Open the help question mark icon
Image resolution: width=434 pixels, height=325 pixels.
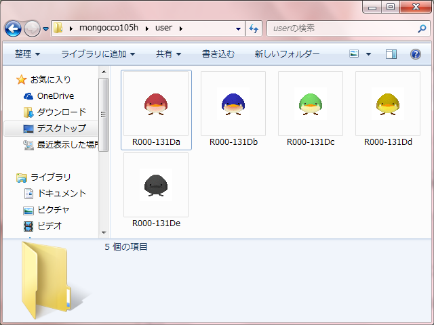click(x=415, y=53)
